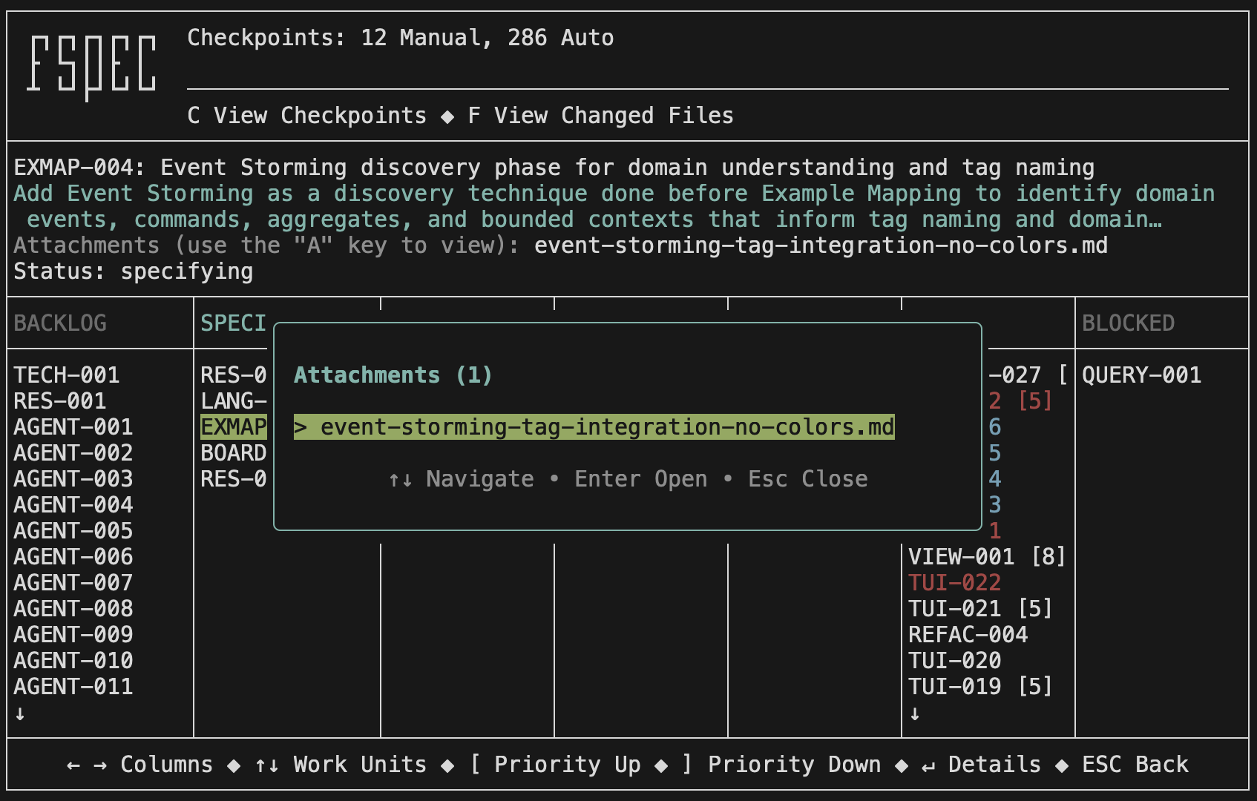
Task: Select the BACKLOG column header
Action: click(60, 323)
